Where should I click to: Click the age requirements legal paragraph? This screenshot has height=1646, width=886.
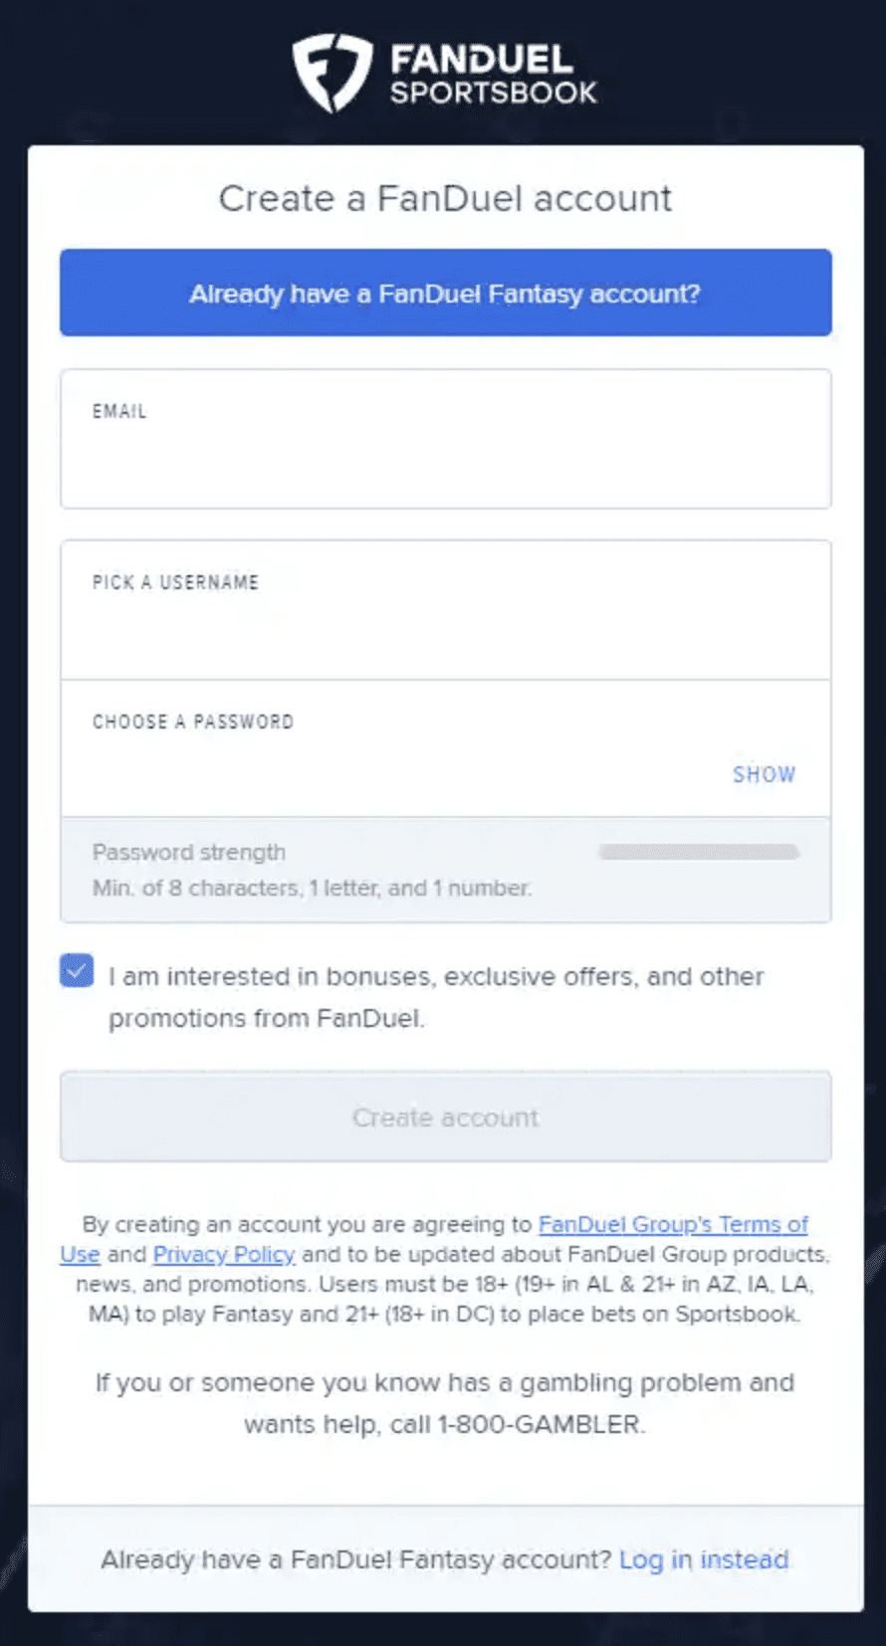(x=445, y=1299)
